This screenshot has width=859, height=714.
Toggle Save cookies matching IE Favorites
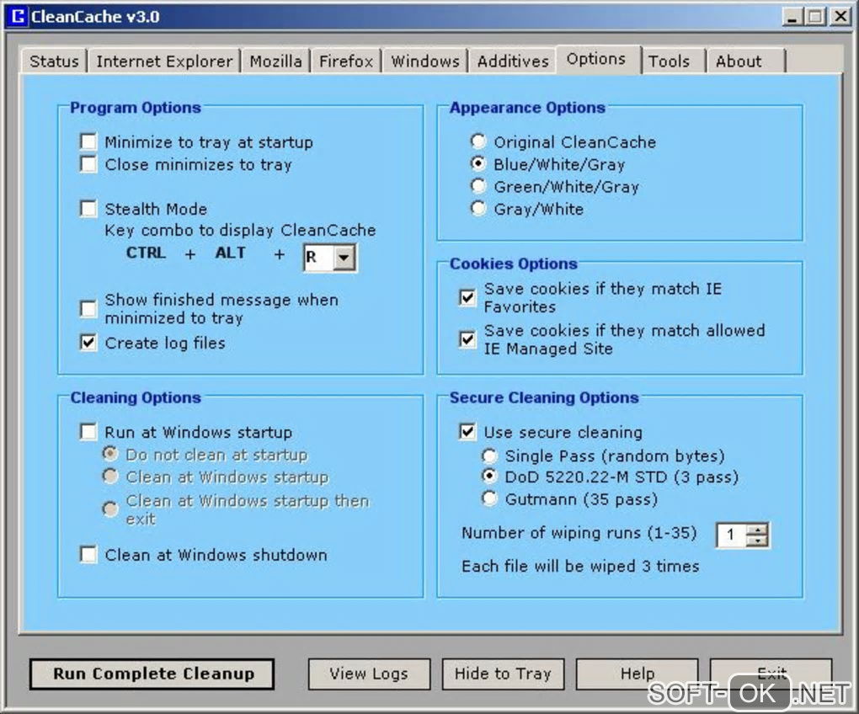(x=467, y=297)
